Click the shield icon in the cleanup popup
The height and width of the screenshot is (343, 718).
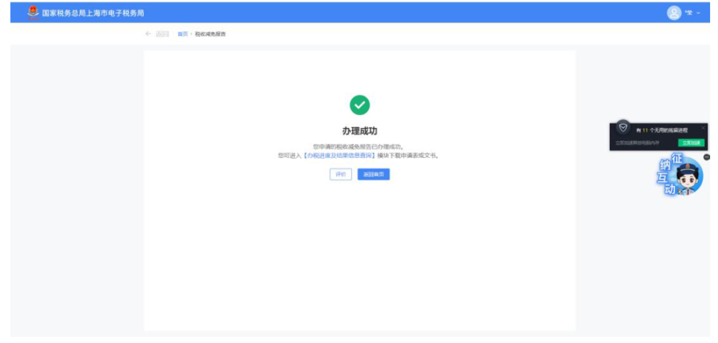623,127
